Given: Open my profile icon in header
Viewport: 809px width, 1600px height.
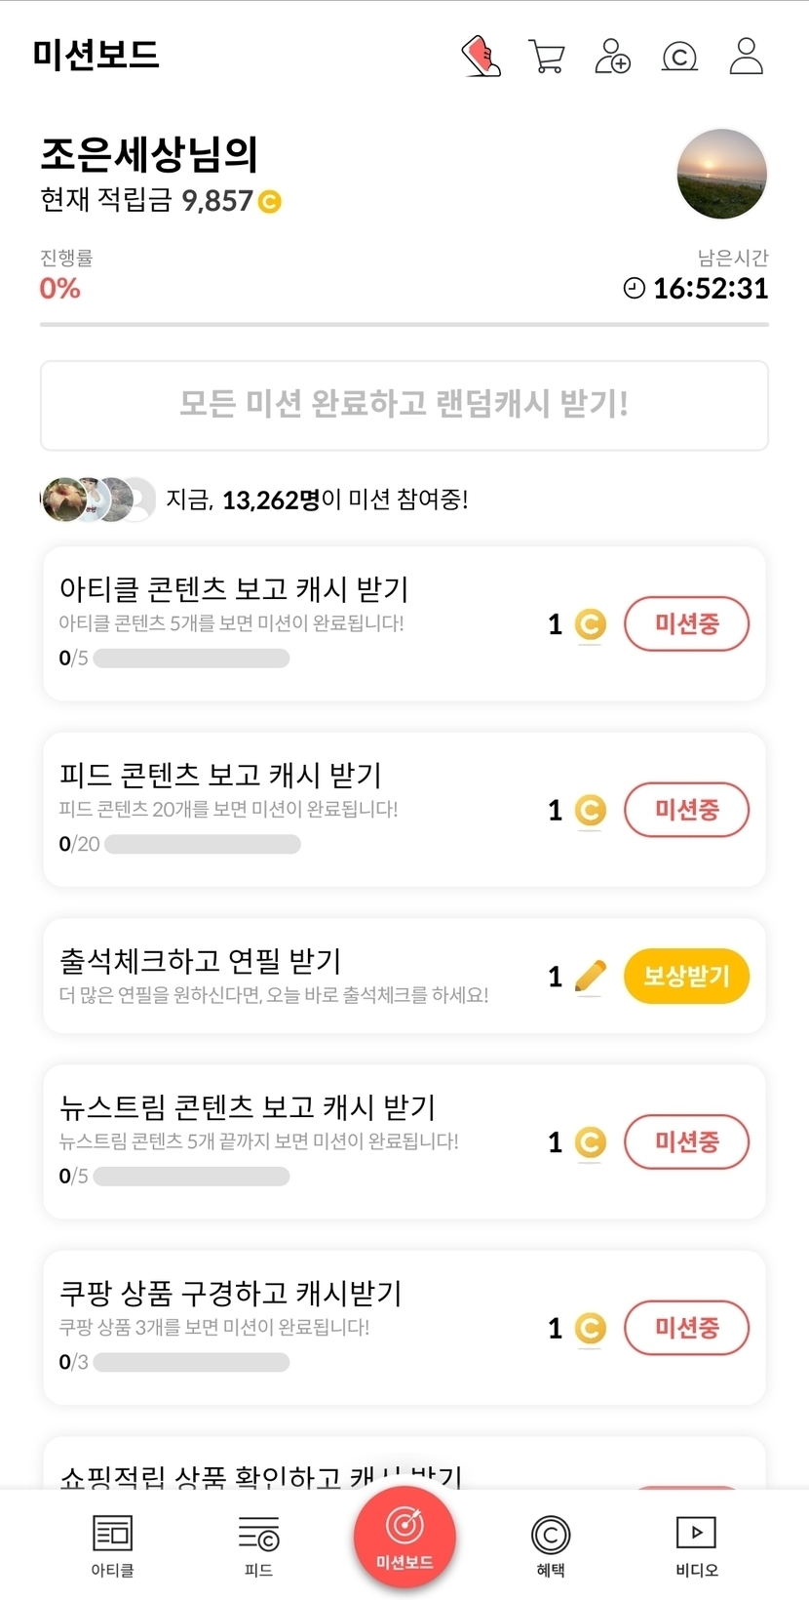Looking at the screenshot, I should point(747,57).
